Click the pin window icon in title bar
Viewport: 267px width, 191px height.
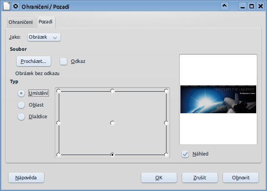(16, 6)
